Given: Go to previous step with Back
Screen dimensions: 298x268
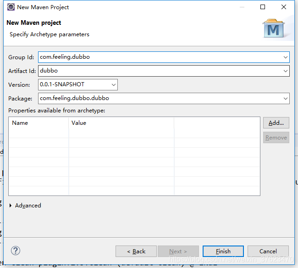Looking at the screenshot, I should point(136,251).
